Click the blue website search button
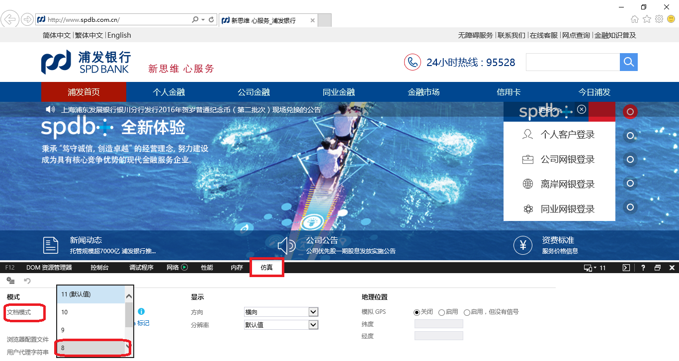 [629, 62]
